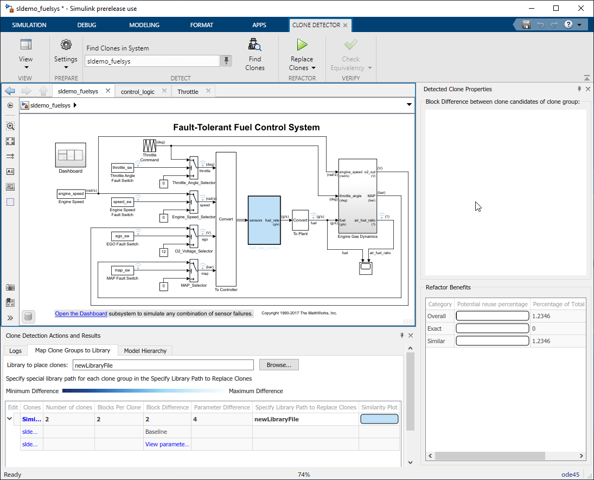Click the Browse... button
Screen dimensions: 594x480
279,365
